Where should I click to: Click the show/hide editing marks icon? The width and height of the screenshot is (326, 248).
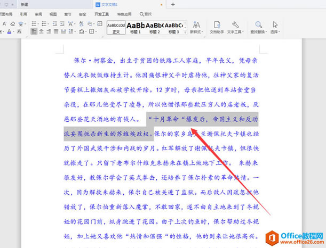tap(90, 24)
